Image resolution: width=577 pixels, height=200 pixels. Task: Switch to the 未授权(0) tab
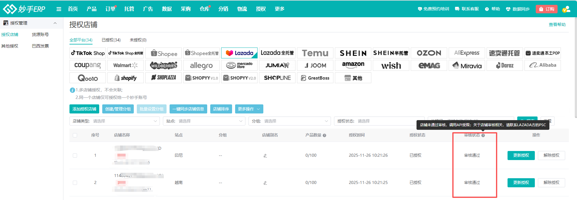click(x=138, y=40)
